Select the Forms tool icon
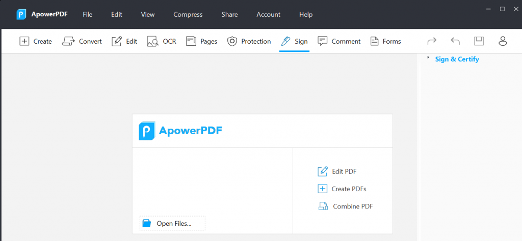This screenshot has width=522, height=241. [x=375, y=41]
